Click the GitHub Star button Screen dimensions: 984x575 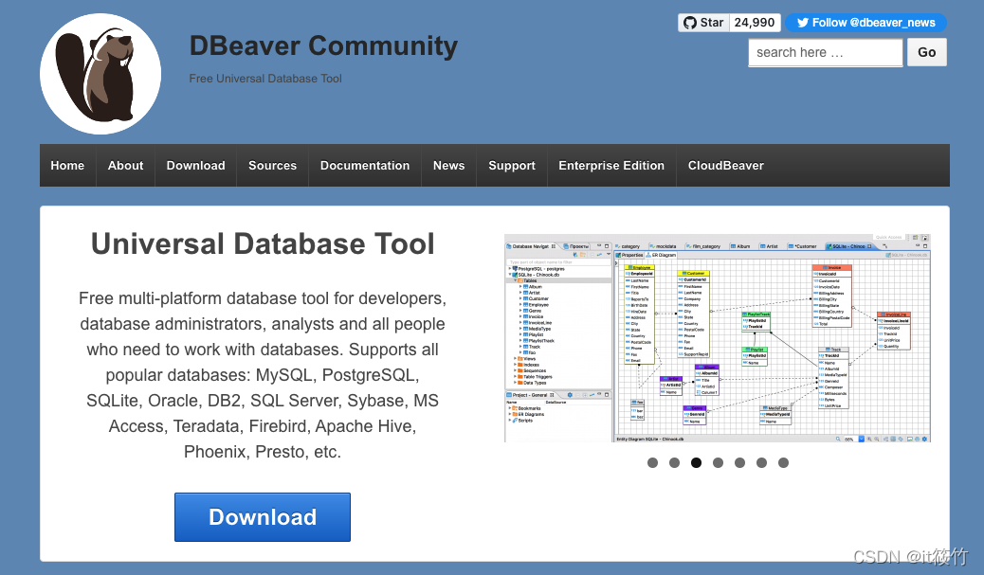[x=703, y=23]
